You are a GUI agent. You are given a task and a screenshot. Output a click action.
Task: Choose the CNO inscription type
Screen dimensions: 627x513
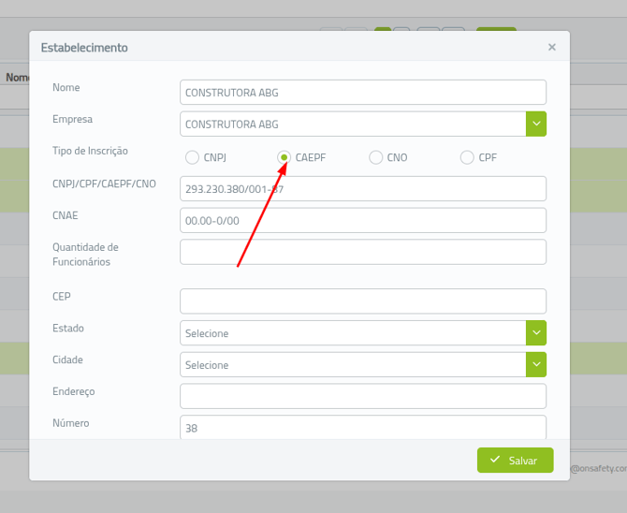pyautogui.click(x=375, y=157)
